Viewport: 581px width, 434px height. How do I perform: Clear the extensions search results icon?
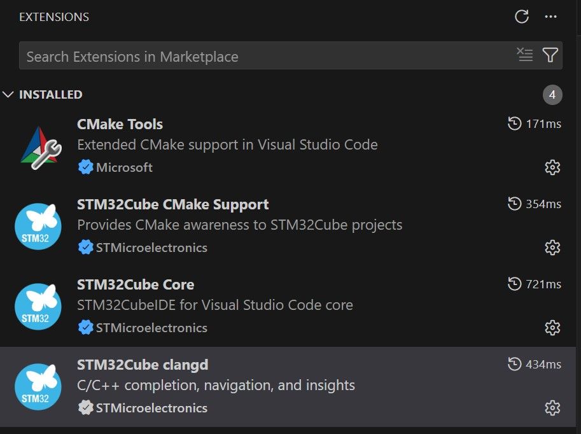coord(525,55)
